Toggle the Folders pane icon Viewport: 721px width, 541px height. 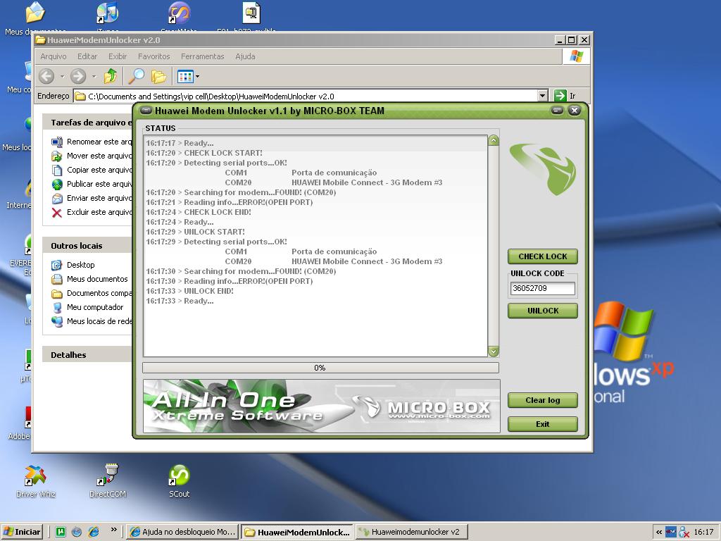point(159,76)
